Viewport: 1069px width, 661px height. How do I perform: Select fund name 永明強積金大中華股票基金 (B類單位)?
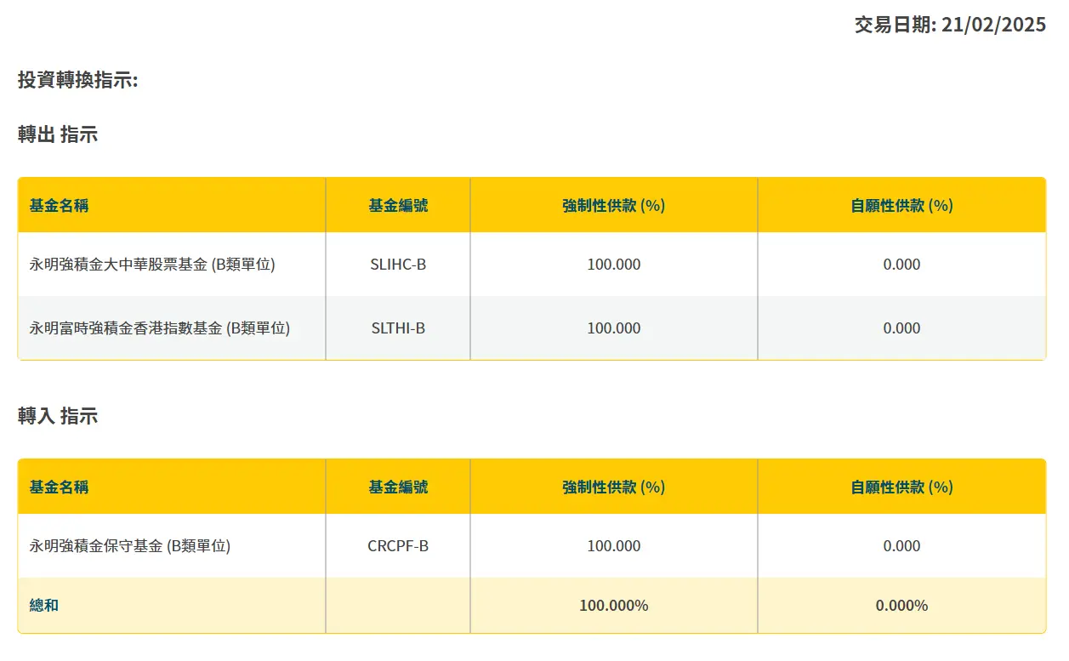pos(152,265)
